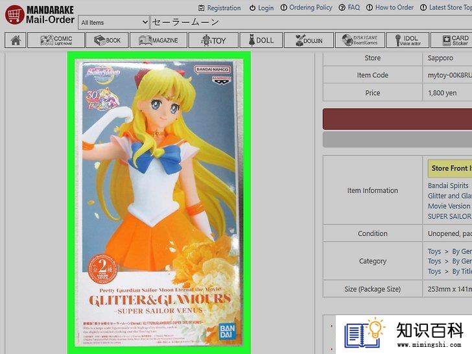Open the BOOK category

107,40
